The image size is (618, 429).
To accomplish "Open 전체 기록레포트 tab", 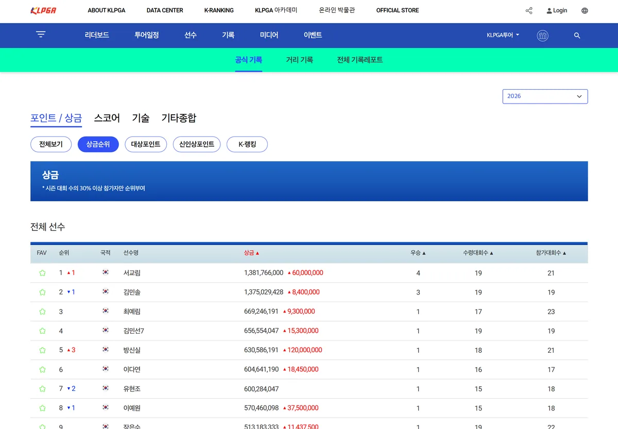I will pyautogui.click(x=360, y=60).
